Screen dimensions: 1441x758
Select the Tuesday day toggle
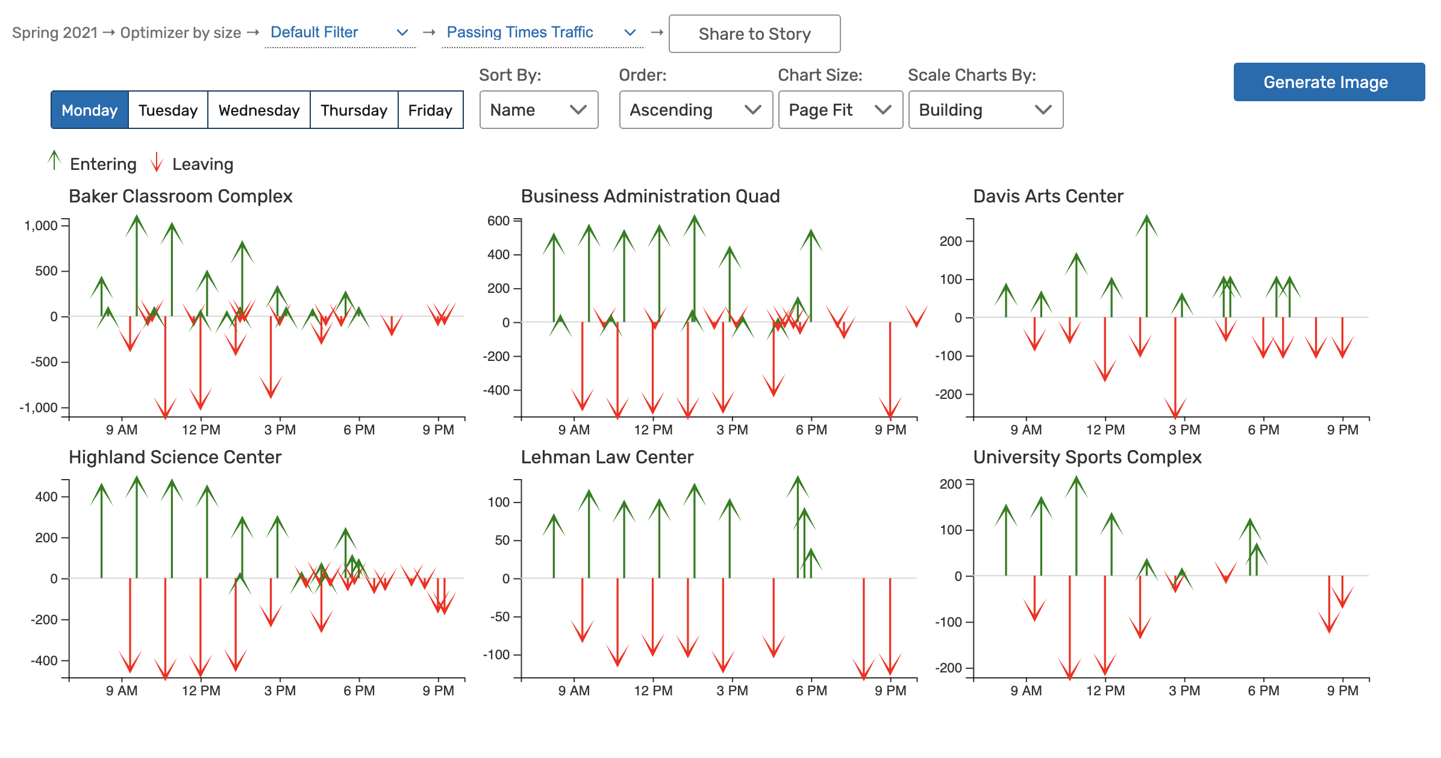coord(168,110)
